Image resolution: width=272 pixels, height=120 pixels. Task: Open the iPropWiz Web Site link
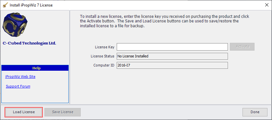pyautogui.click(x=20, y=77)
